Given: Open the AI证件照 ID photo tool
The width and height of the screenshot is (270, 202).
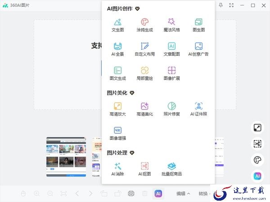Looking at the screenshot, I should point(199,109).
